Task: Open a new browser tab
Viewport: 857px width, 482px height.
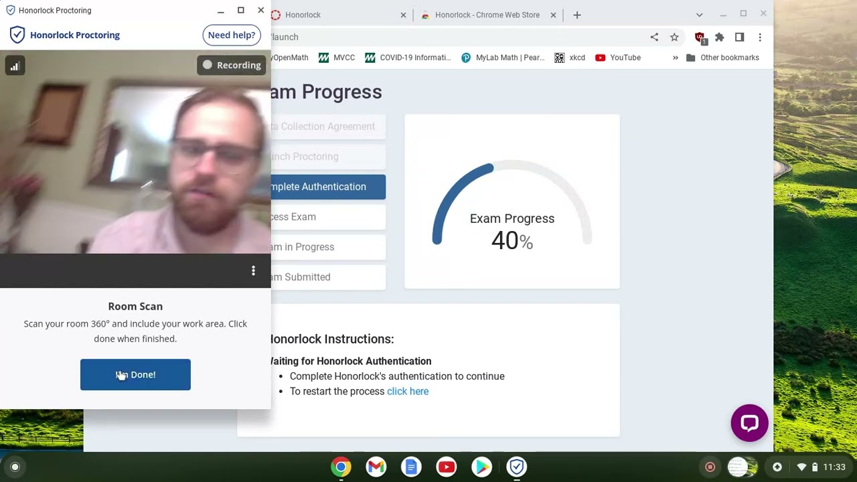Action: (x=577, y=15)
